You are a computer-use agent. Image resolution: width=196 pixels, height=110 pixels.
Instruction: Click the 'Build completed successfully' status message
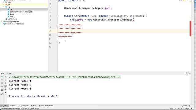pyautogui.click(x=20, y=108)
